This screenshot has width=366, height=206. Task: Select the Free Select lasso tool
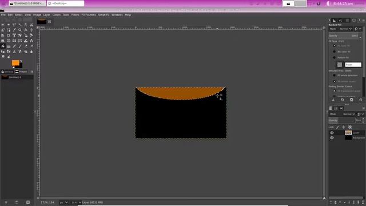coord(14,25)
